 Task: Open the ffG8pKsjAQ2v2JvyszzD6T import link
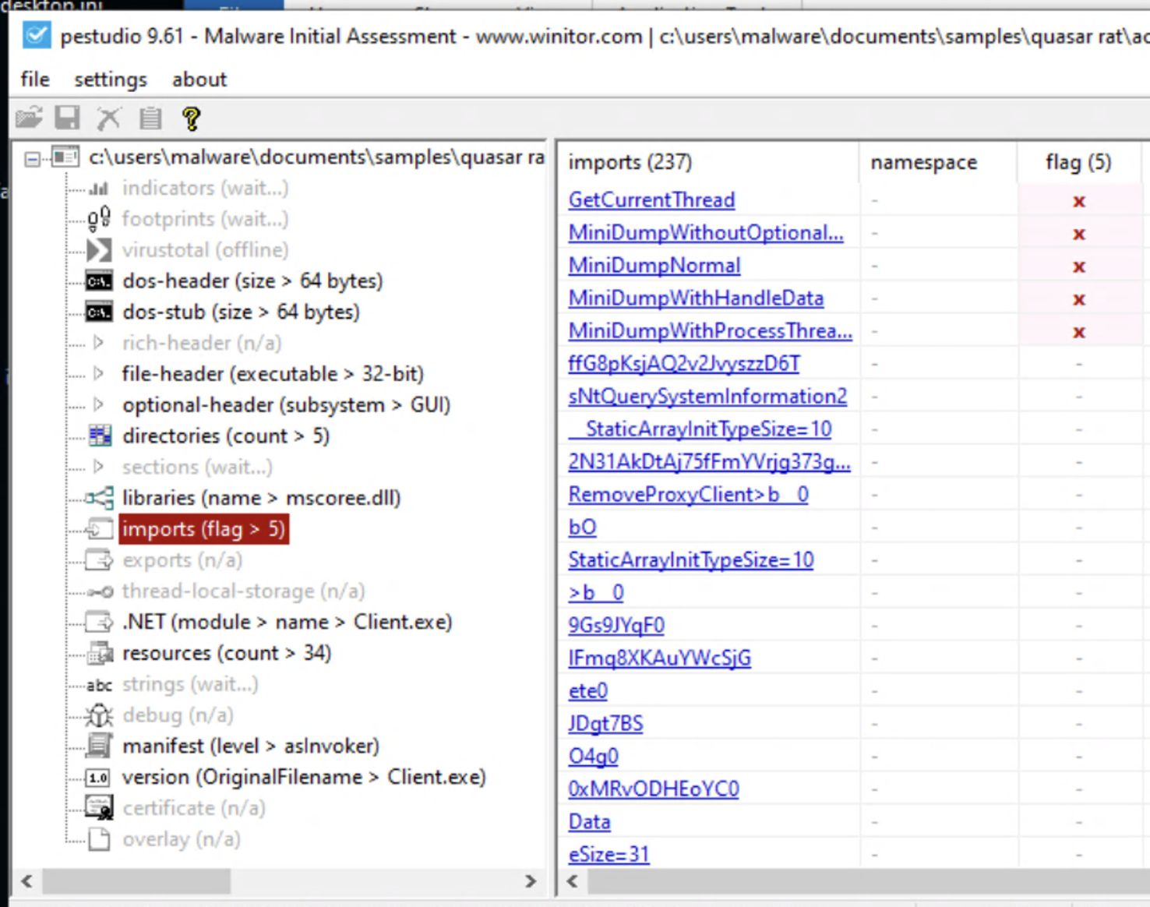[x=684, y=364]
